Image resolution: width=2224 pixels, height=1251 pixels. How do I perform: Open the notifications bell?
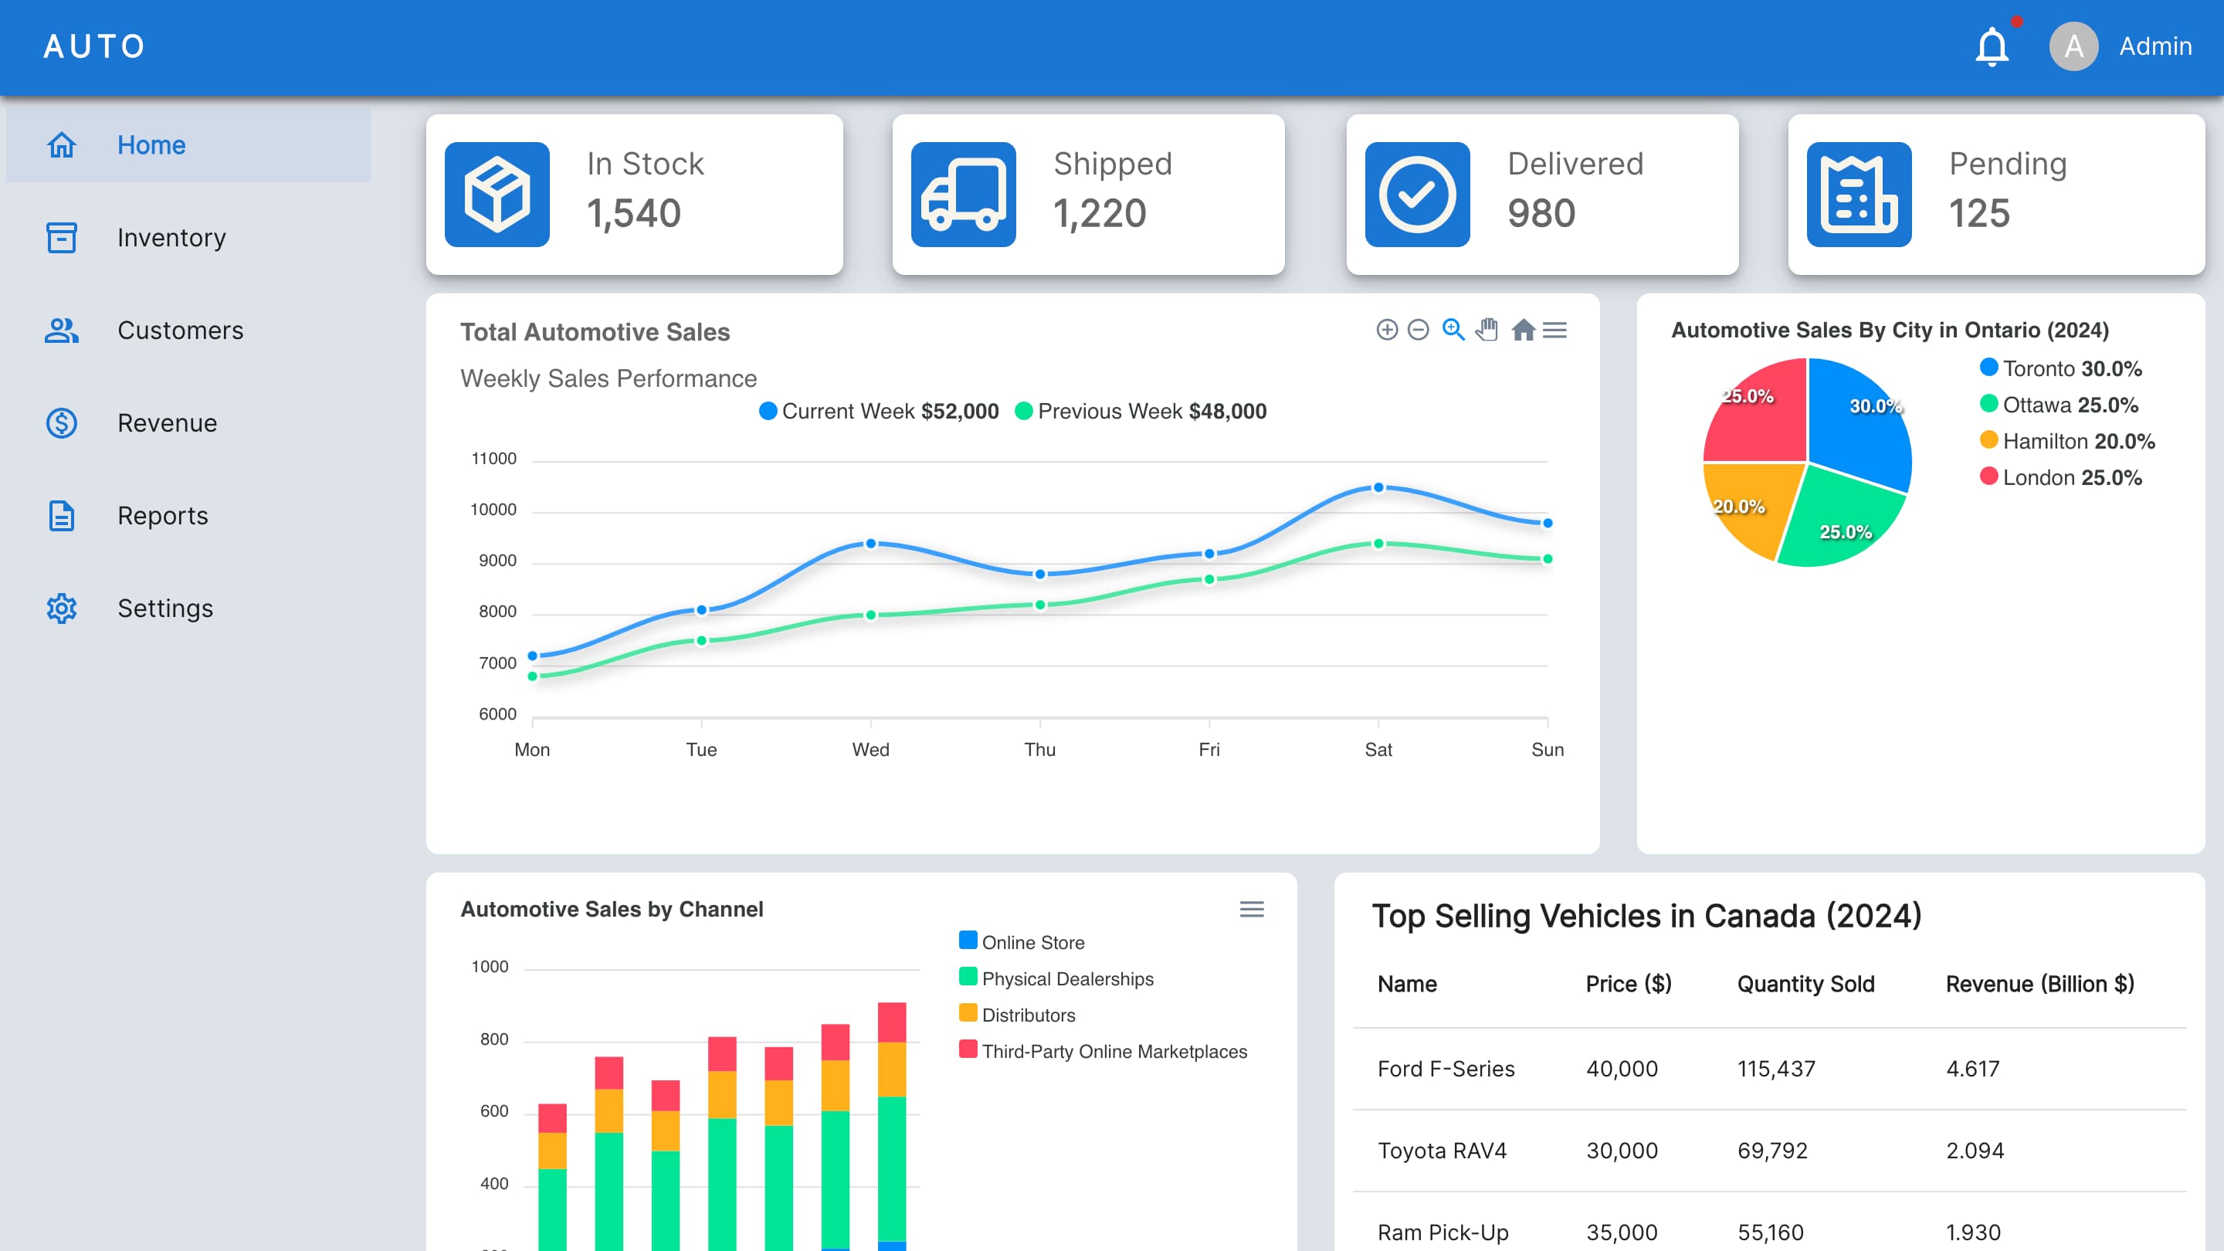point(1992,46)
